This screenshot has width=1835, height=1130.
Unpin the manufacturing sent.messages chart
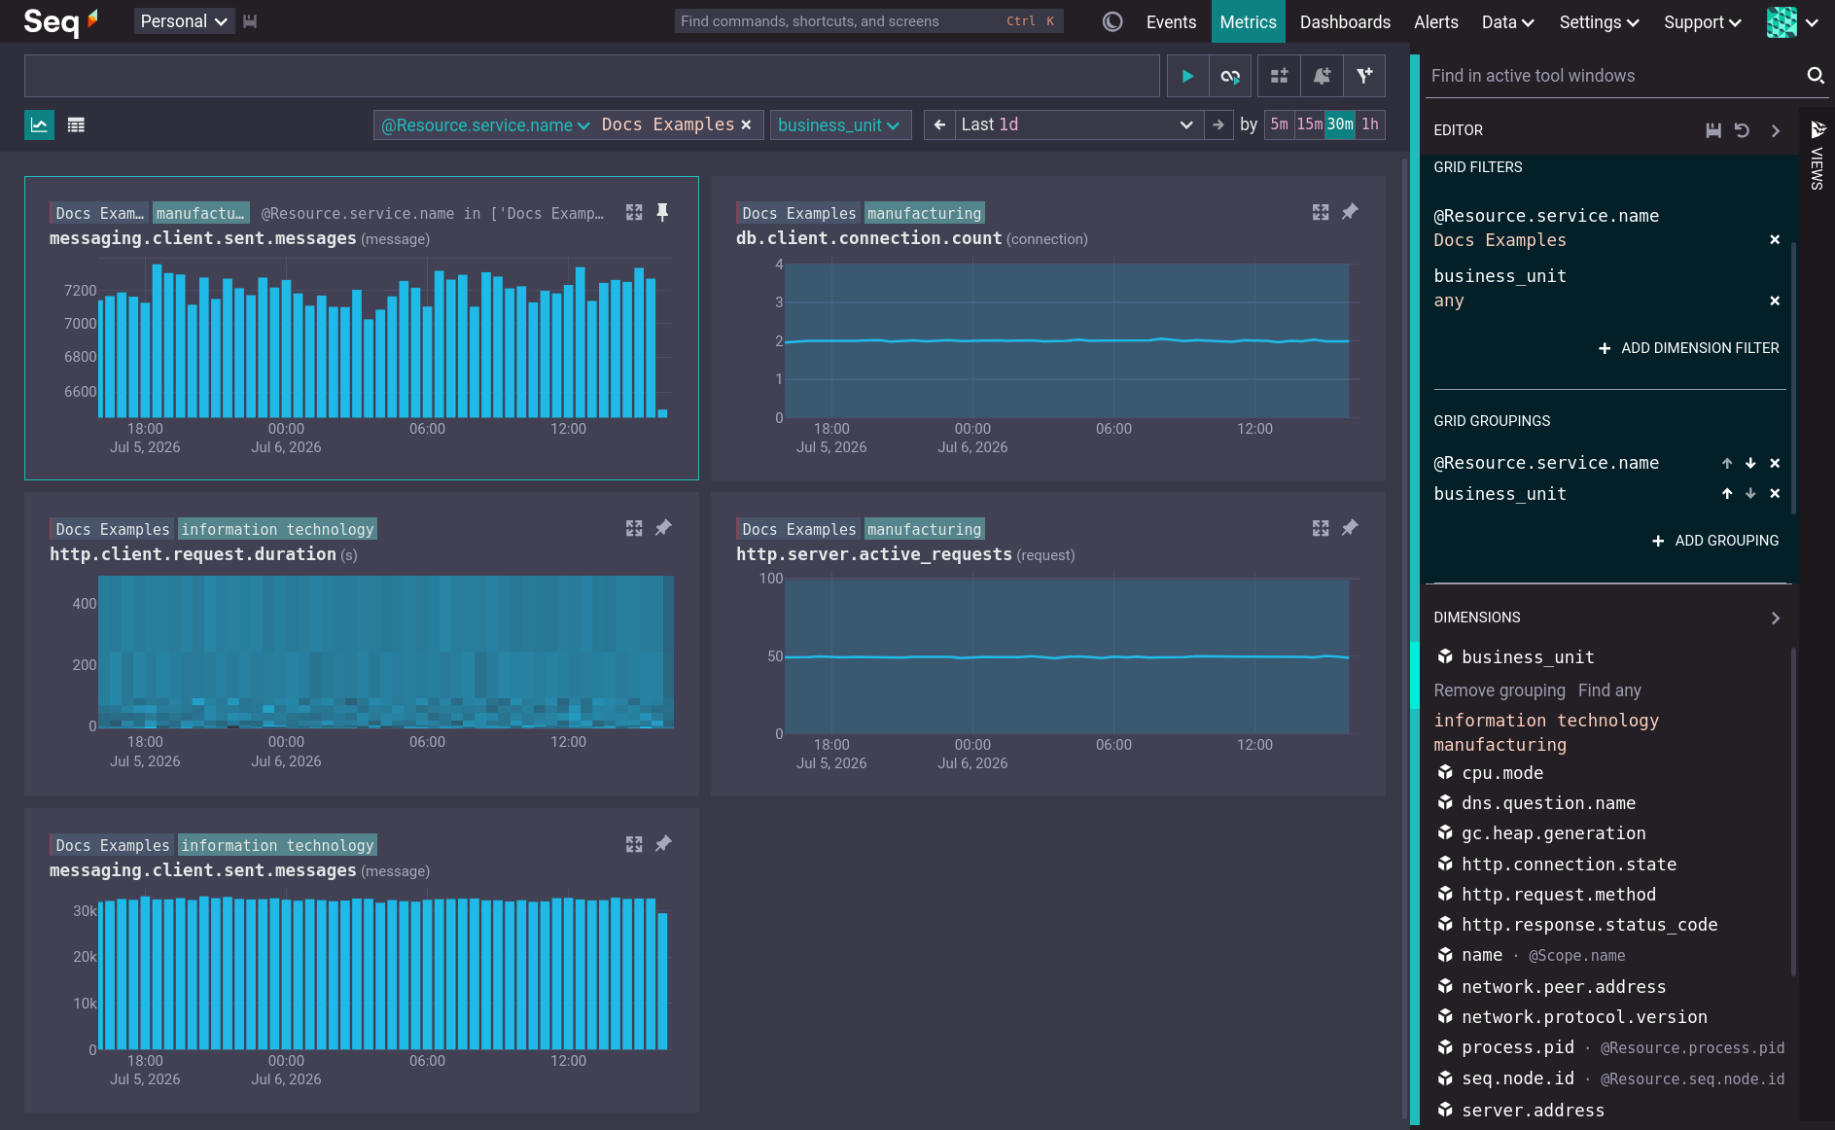pyautogui.click(x=663, y=212)
